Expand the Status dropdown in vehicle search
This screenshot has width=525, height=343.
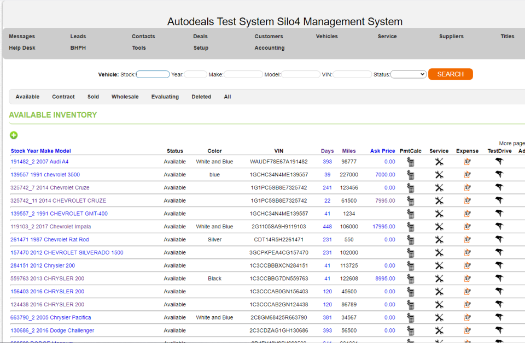409,74
